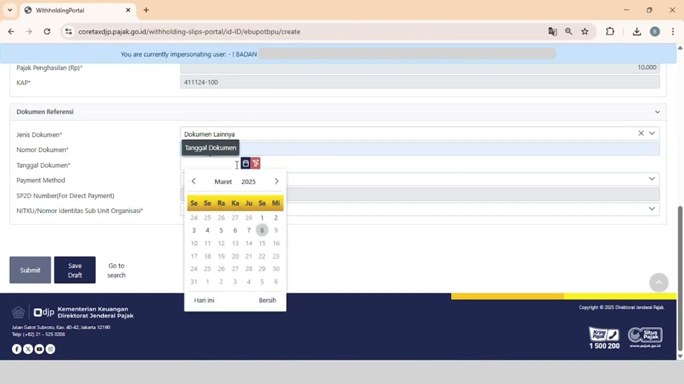The height and width of the screenshot is (384, 684).
Task: Open the NITKU sub unit organisasi dropdown
Action: coord(652,209)
